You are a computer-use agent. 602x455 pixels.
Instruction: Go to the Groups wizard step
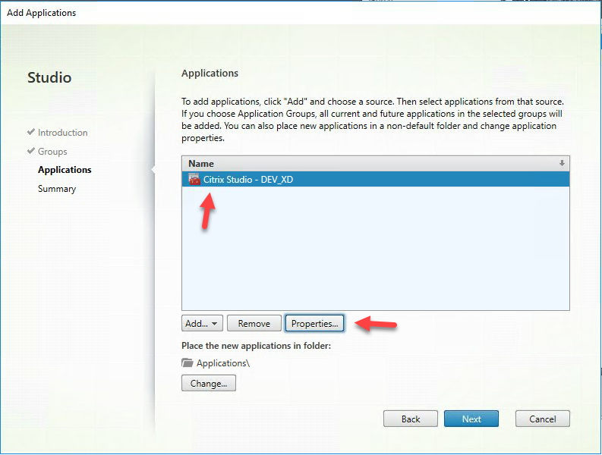click(52, 152)
